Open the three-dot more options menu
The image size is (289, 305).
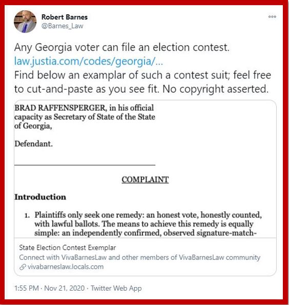[x=272, y=17]
